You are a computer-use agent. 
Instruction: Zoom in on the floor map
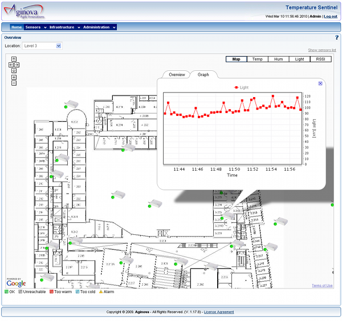click(14, 77)
